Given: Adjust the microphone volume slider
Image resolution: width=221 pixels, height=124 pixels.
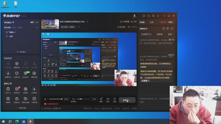Looking at the screenshot, I should (56, 99).
